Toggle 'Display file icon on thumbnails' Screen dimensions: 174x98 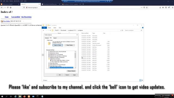point(49,54)
